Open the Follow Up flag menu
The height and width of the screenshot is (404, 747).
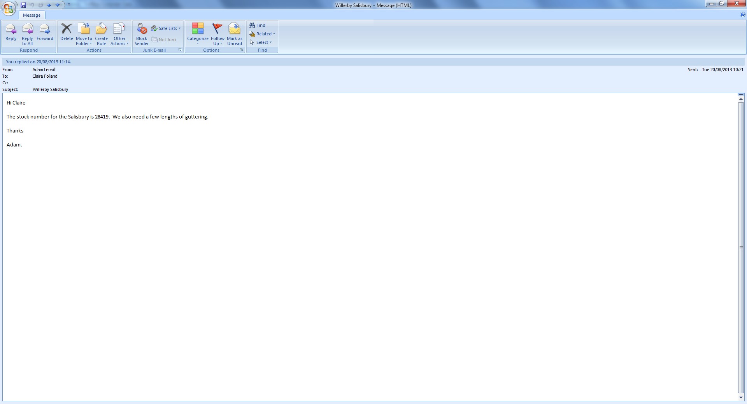coord(217,34)
